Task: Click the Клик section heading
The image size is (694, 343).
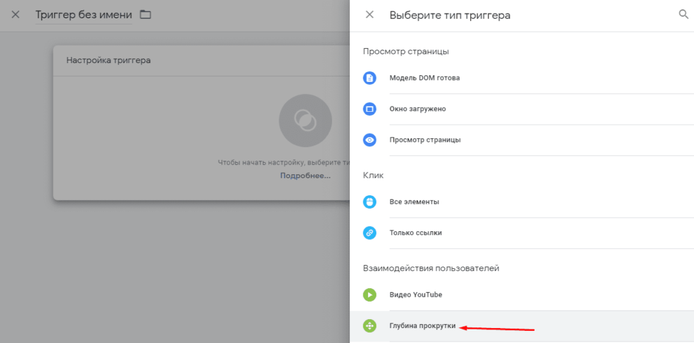Action: click(x=373, y=176)
